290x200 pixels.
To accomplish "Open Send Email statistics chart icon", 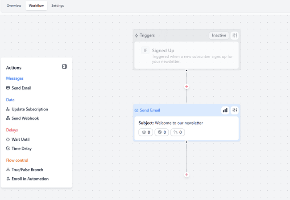I will click(x=225, y=110).
